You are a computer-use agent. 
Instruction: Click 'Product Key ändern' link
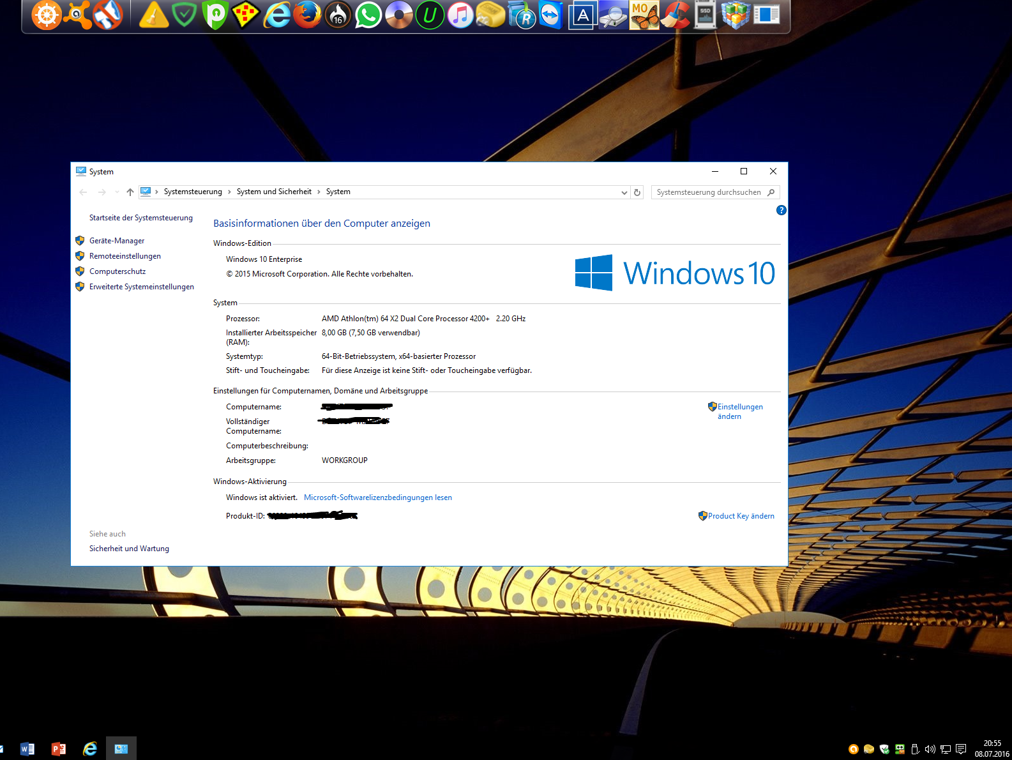pos(741,516)
